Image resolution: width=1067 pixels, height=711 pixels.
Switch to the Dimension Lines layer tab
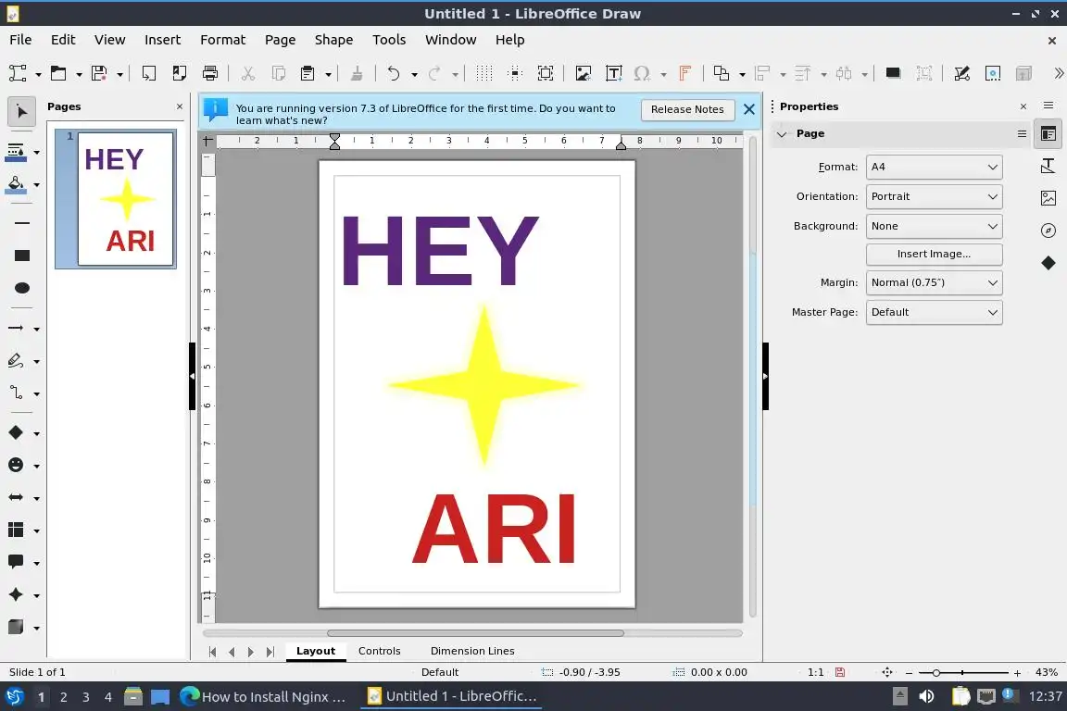(472, 651)
